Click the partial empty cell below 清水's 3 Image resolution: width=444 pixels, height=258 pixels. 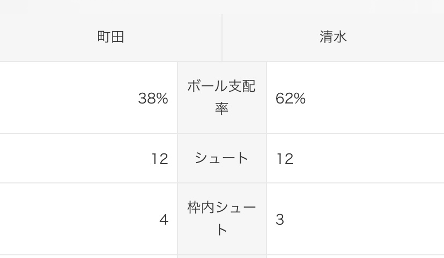pyautogui.click(x=355, y=256)
